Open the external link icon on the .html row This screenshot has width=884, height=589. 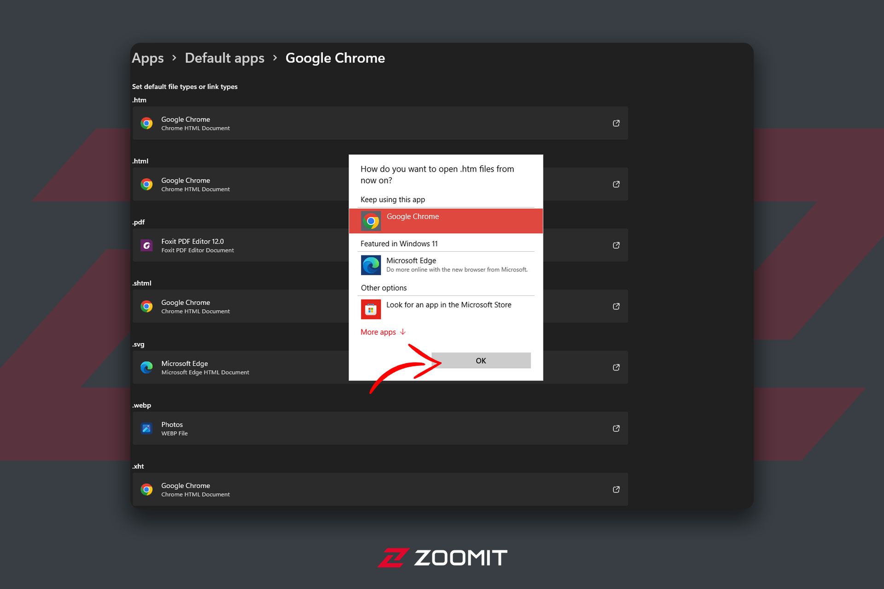tap(616, 184)
